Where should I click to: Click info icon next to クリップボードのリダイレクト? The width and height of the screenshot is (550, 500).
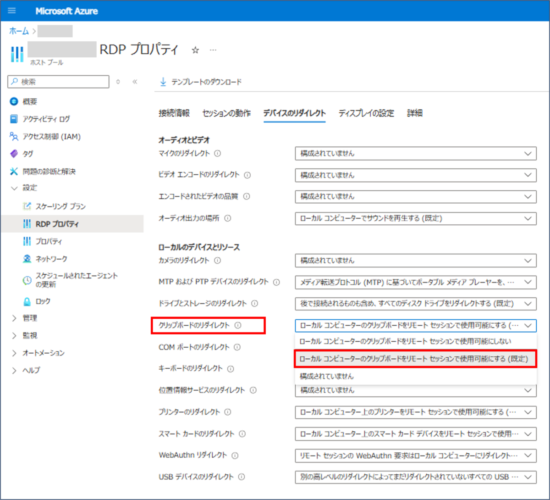[237, 326]
